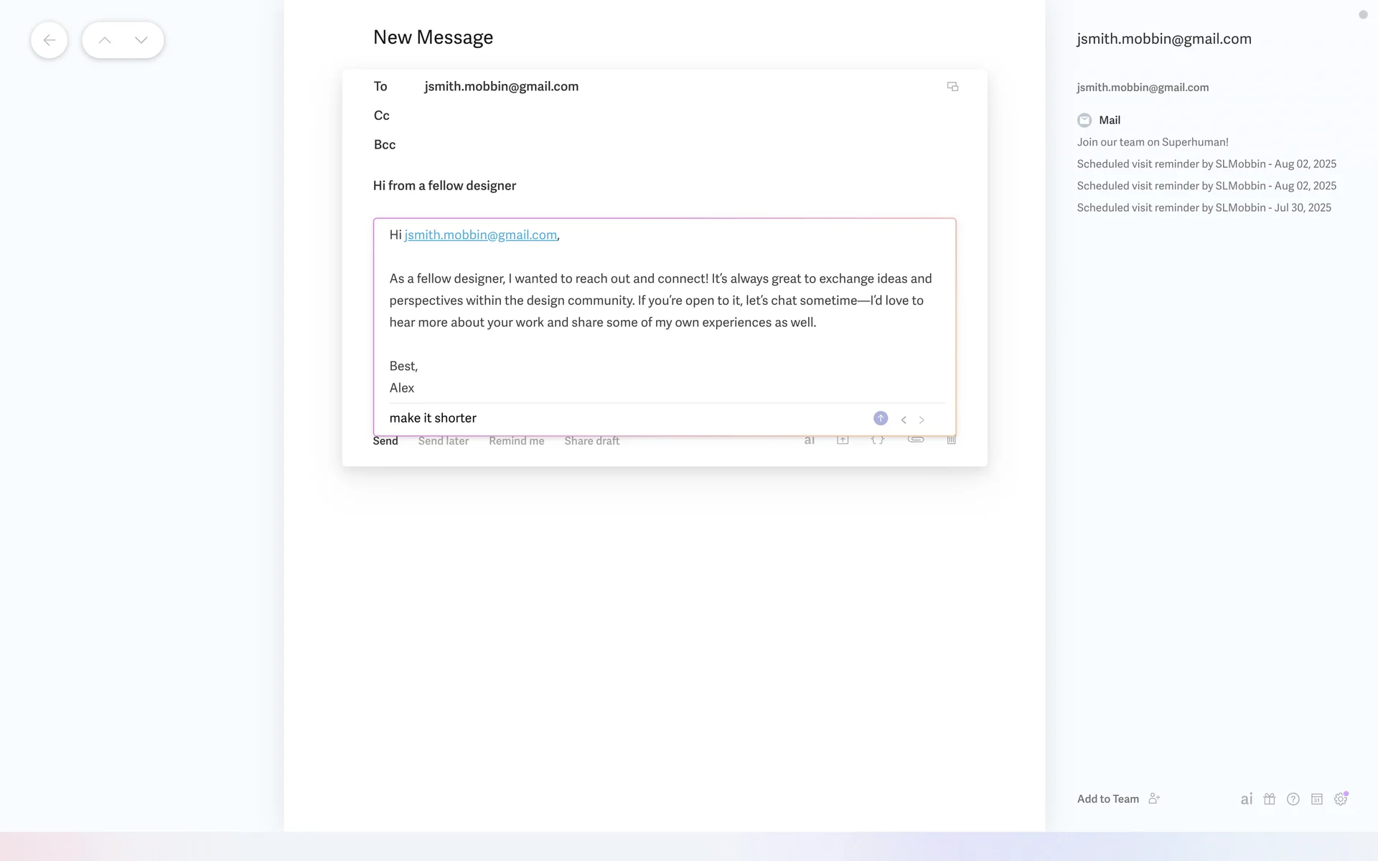Image resolution: width=1378 pixels, height=861 pixels.
Task: Open the settings gear icon
Action: tap(1340, 799)
